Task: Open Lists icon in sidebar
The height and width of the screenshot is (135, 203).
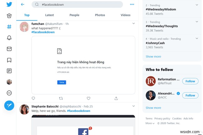Action: 9,71
